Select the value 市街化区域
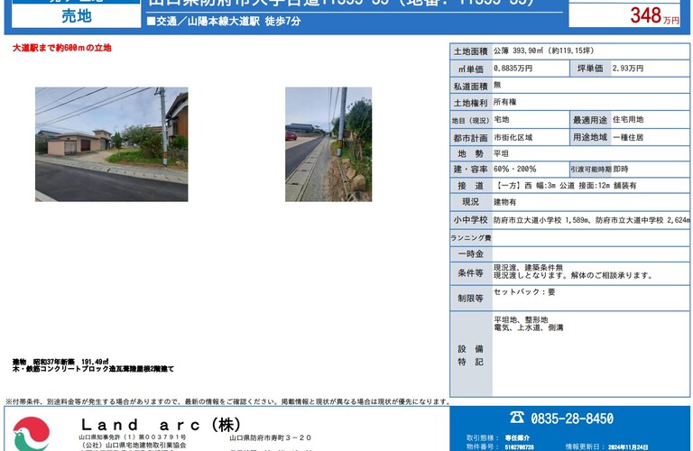 pyautogui.click(x=513, y=137)
